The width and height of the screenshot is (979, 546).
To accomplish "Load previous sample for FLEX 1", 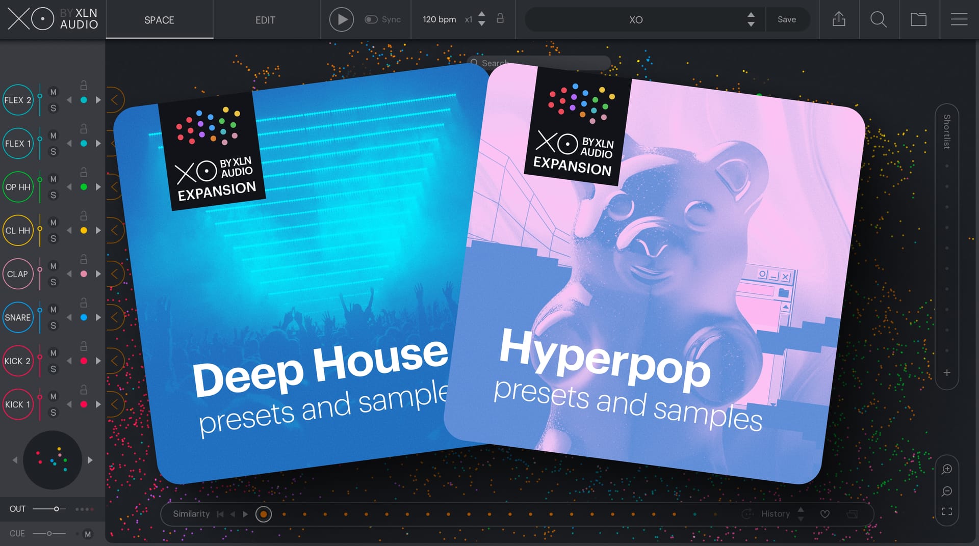I will [69, 144].
